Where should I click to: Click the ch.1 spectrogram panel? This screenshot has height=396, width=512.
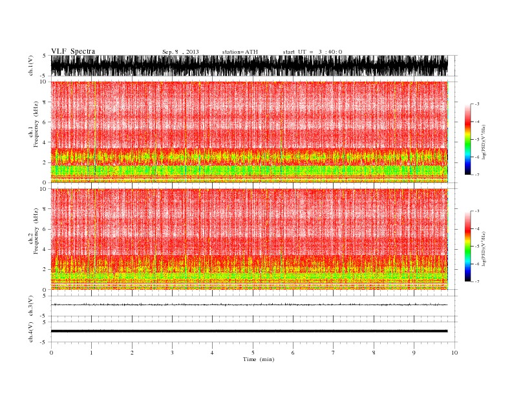[250, 132]
